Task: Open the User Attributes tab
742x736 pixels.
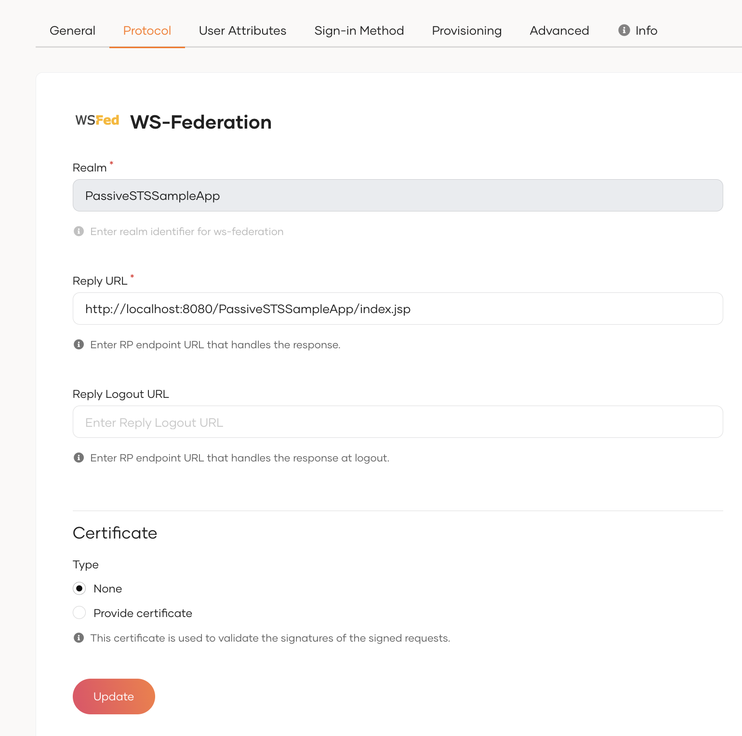Action: pyautogui.click(x=242, y=30)
